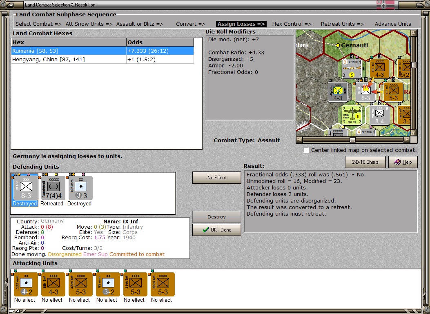Click Sparviero SM.79 bomber counter on map
This screenshot has width=430, height=314.
pyautogui.click(x=352, y=116)
